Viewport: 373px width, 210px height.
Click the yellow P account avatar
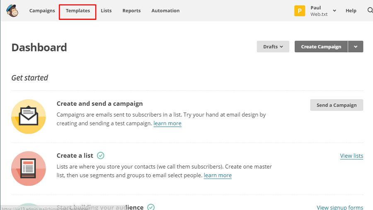(300, 11)
